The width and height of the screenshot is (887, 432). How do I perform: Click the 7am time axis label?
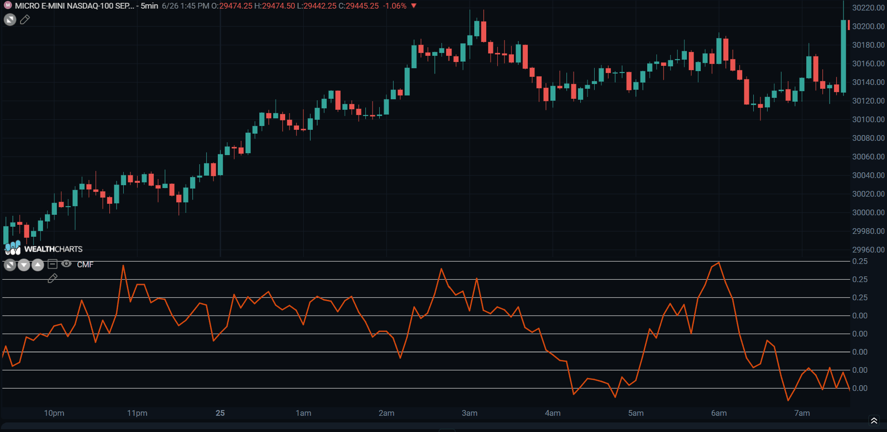(x=802, y=413)
